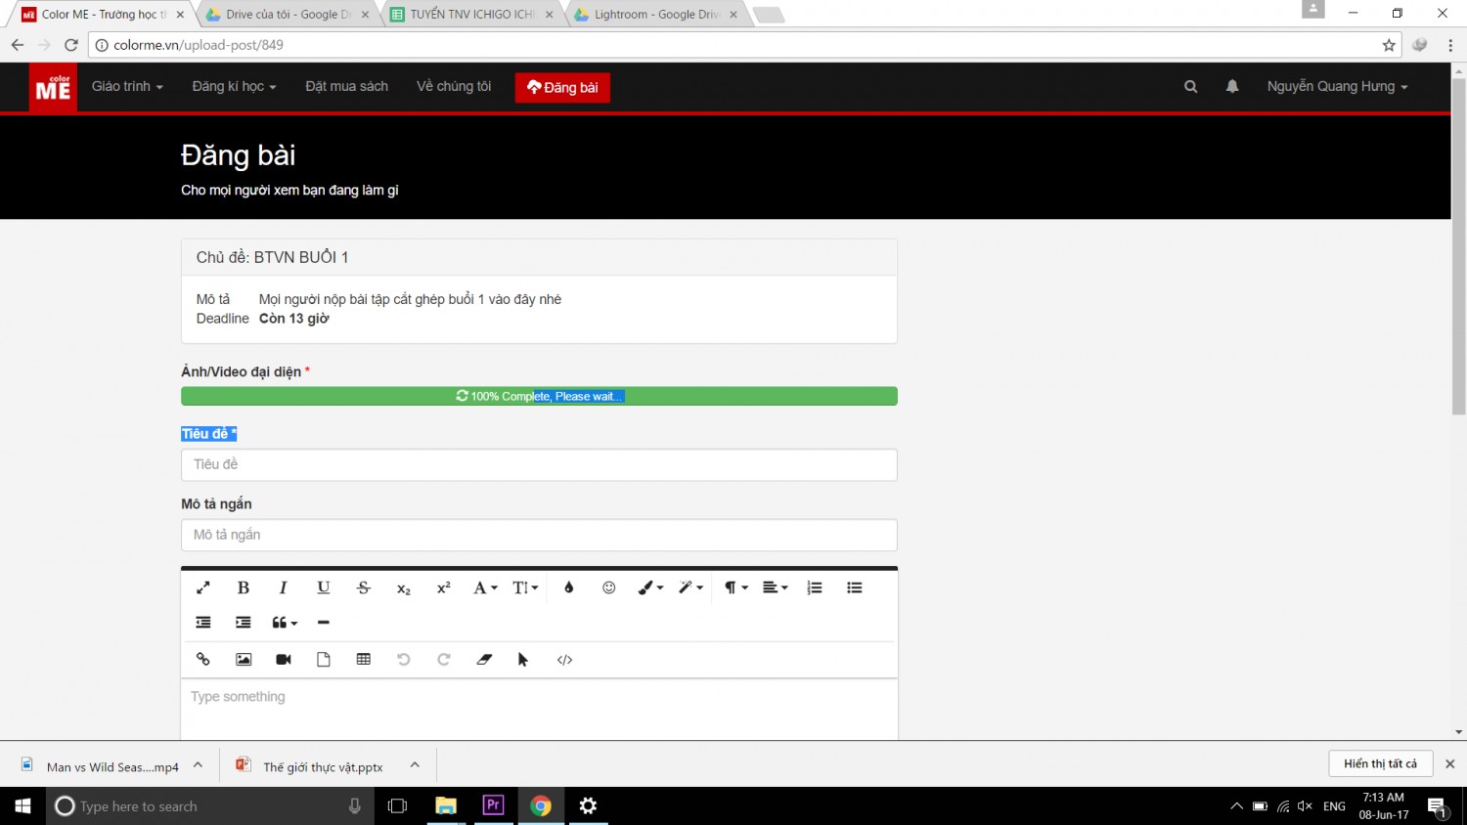Insert a table in the editor
This screenshot has width=1467, height=825.
coord(364,660)
